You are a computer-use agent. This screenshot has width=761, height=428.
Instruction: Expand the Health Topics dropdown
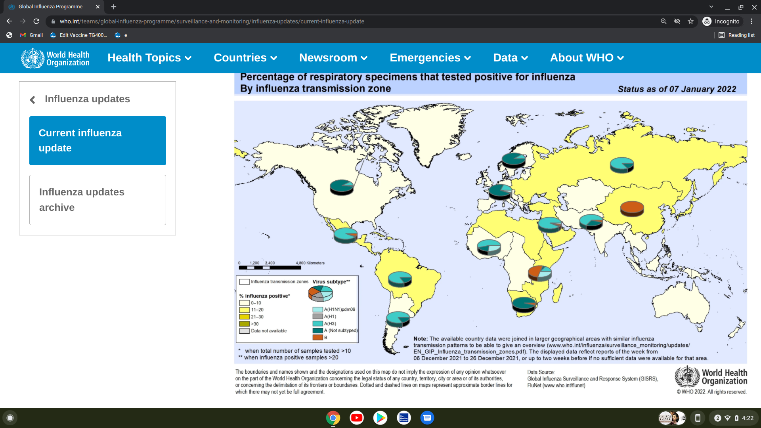pyautogui.click(x=149, y=58)
